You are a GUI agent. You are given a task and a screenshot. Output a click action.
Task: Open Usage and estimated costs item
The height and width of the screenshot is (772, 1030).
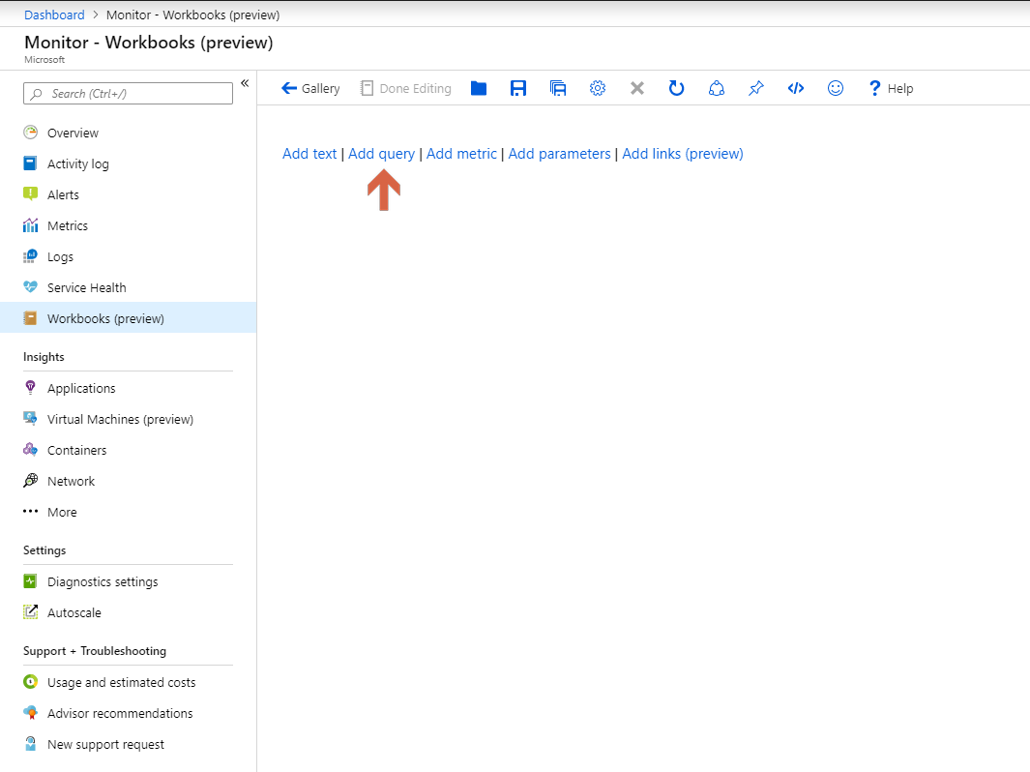coord(128,682)
